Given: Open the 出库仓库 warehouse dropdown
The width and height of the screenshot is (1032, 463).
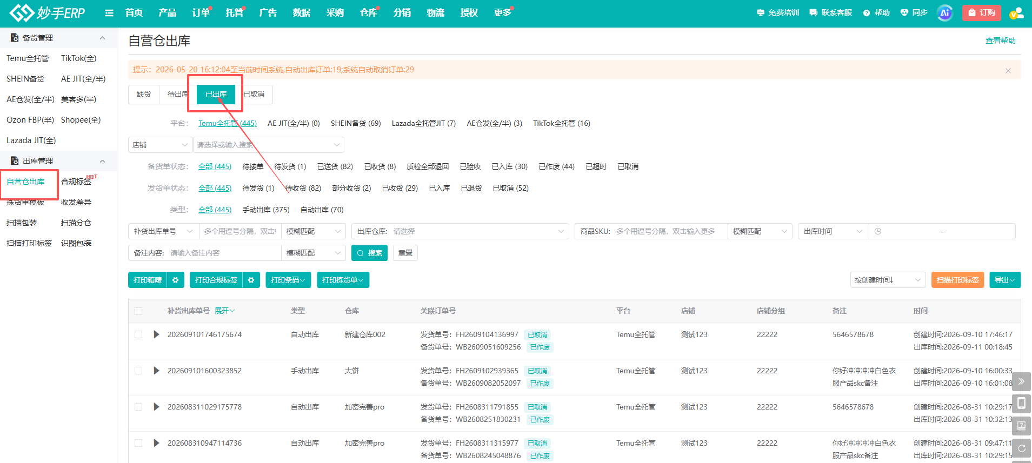Looking at the screenshot, I should tap(460, 231).
